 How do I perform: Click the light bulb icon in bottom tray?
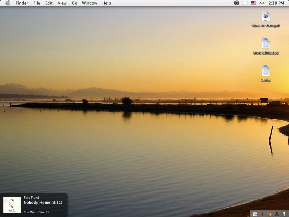(284, 214)
